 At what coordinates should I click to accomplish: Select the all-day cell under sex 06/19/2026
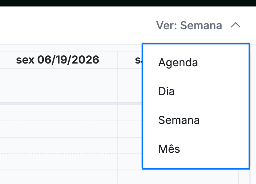click(x=59, y=85)
